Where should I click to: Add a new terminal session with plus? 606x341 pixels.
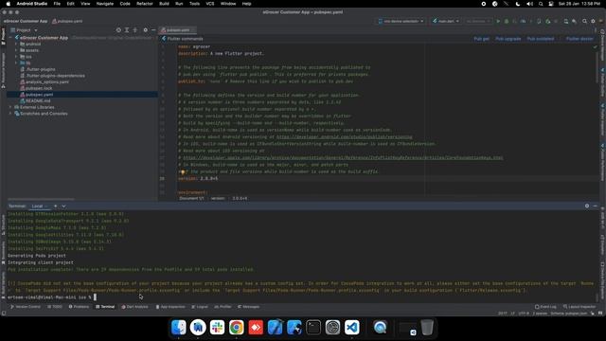click(55, 206)
